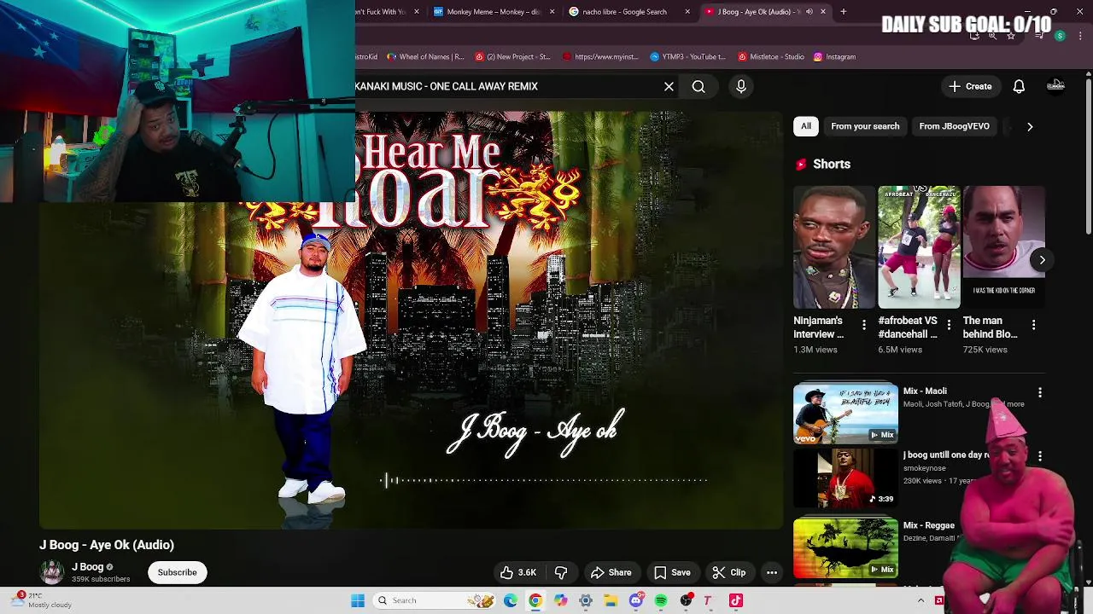Screen dimensions: 1093x614
Task: Open options for The man behind Short
Action: tap(1034, 325)
